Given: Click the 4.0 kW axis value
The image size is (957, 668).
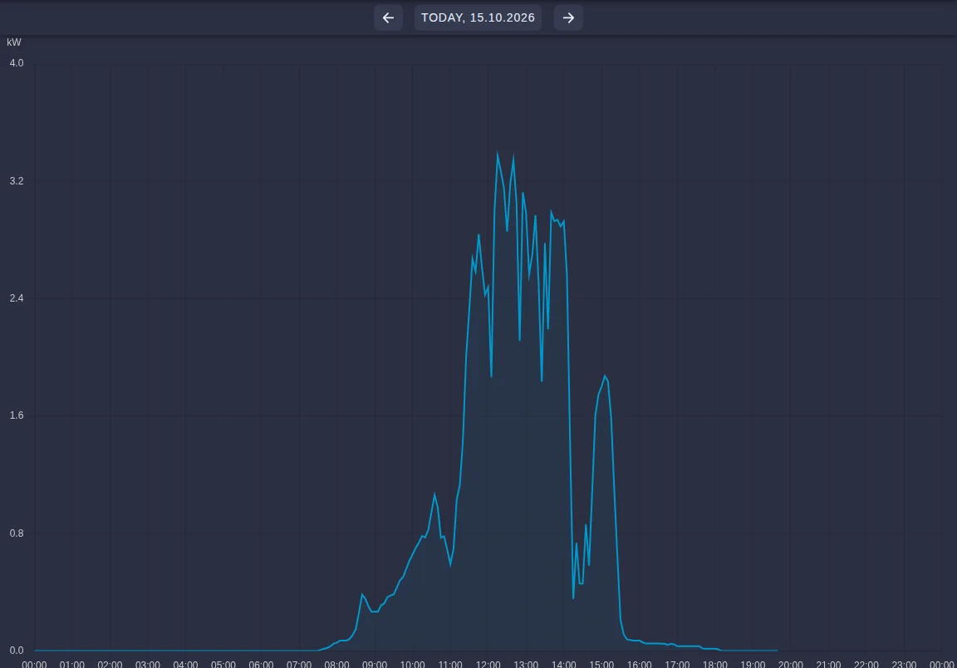Looking at the screenshot, I should point(17,63).
